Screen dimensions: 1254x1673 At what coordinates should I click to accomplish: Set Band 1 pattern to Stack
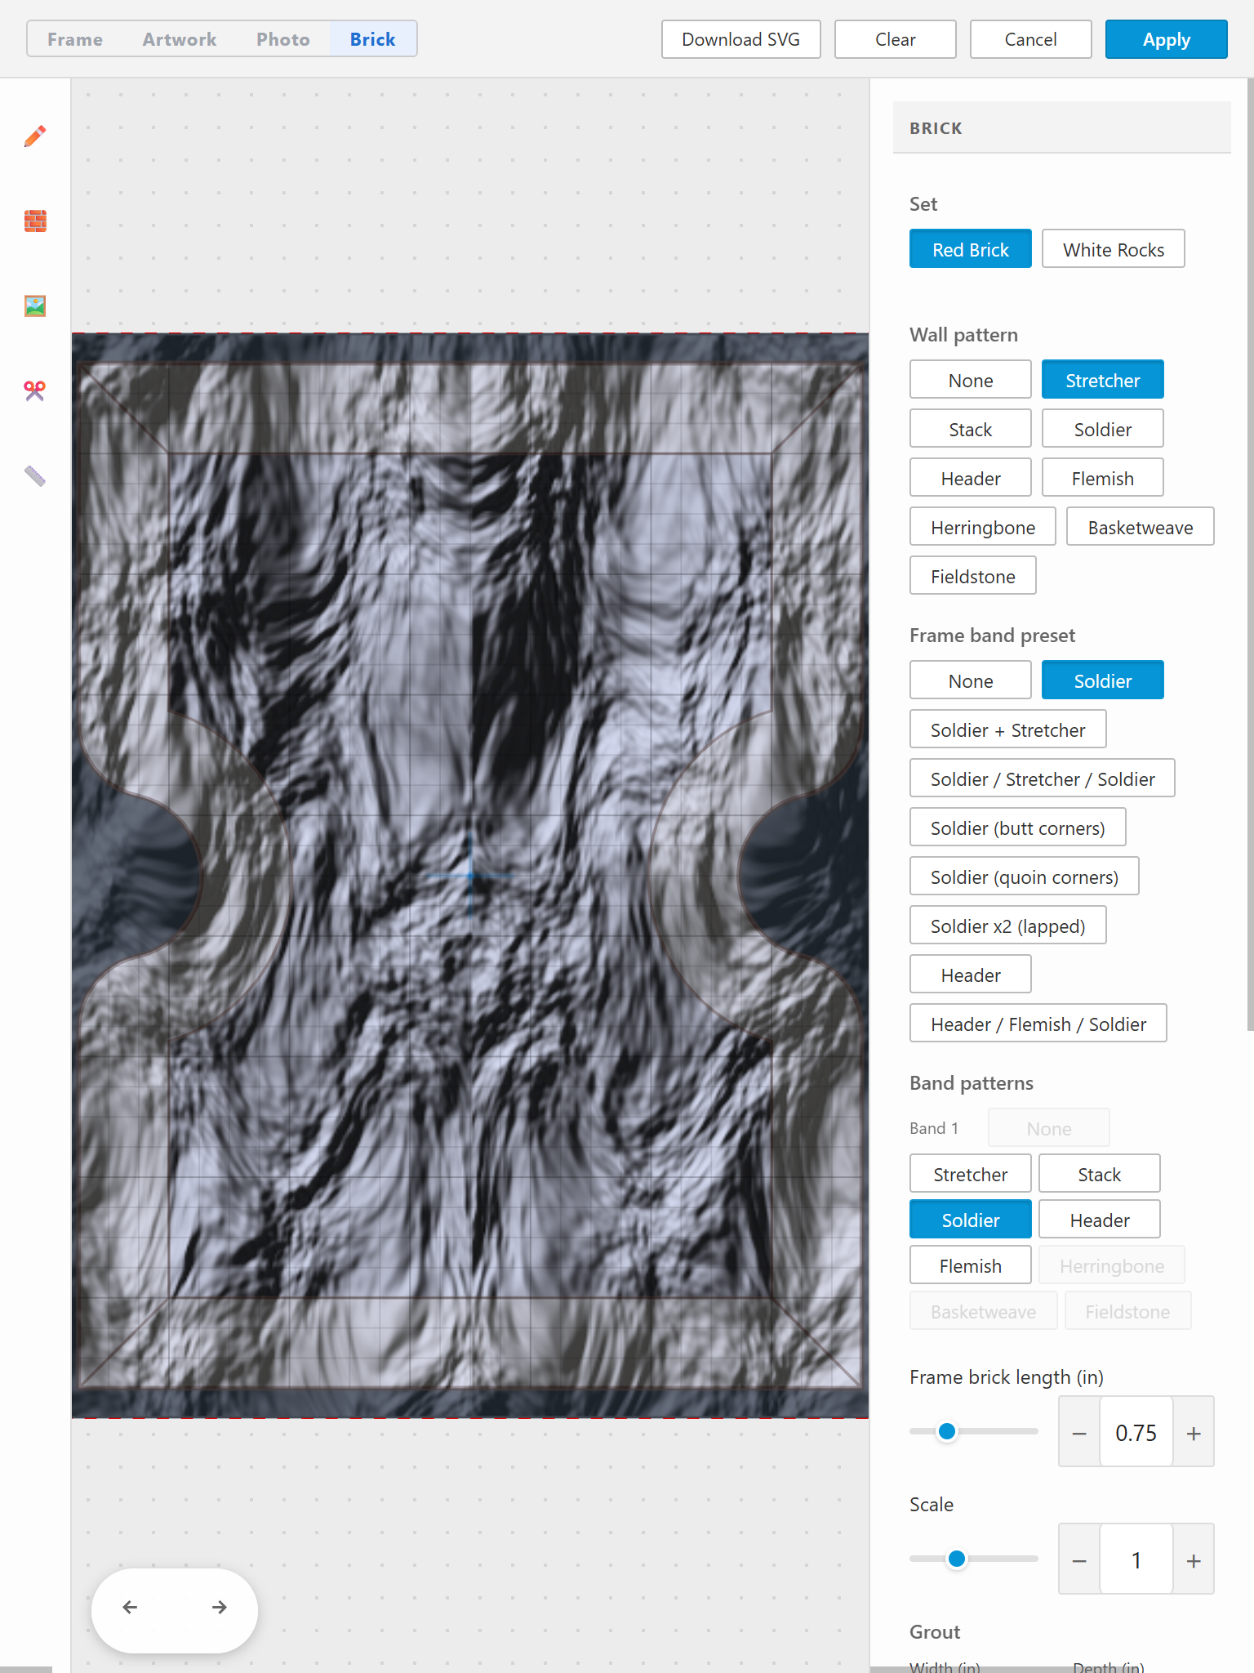(x=1100, y=1174)
